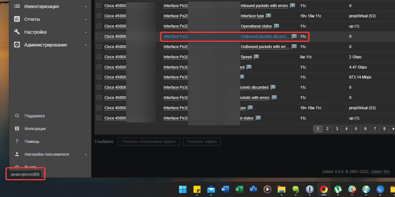The height and width of the screenshot is (197, 395).
Task: Select checkbox of Po2 Speed row
Action: [x=99, y=57]
